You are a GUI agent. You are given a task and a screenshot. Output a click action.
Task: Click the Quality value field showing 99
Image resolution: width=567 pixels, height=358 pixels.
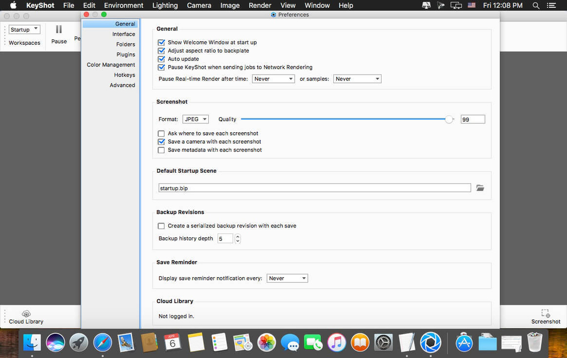click(x=473, y=119)
